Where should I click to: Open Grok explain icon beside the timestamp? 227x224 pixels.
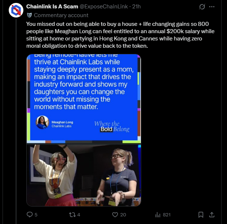point(202,7)
